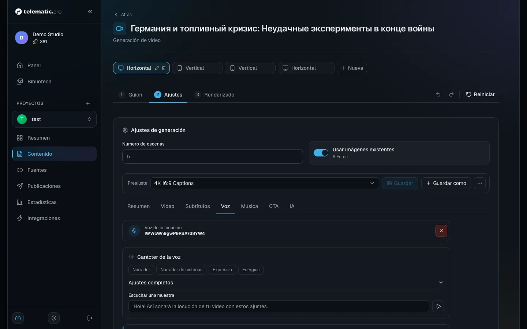Select step 2 Ajustes tab
The image size is (527, 329).
(x=168, y=95)
